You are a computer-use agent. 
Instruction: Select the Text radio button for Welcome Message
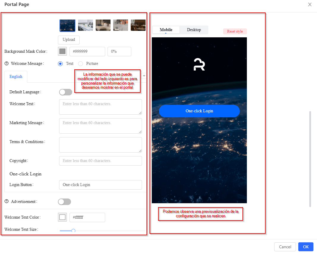point(61,63)
